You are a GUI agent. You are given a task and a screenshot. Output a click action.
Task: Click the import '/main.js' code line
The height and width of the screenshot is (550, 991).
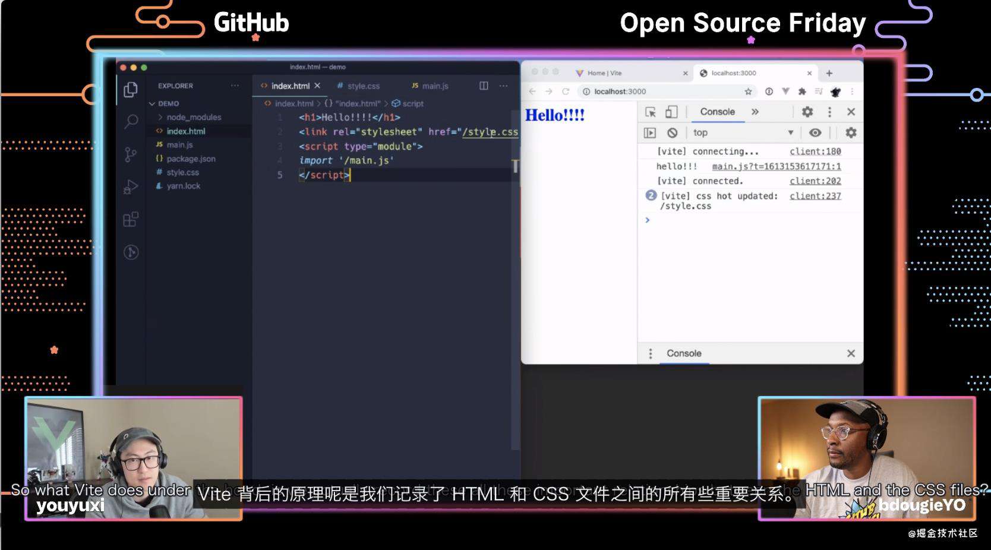tap(346, 160)
